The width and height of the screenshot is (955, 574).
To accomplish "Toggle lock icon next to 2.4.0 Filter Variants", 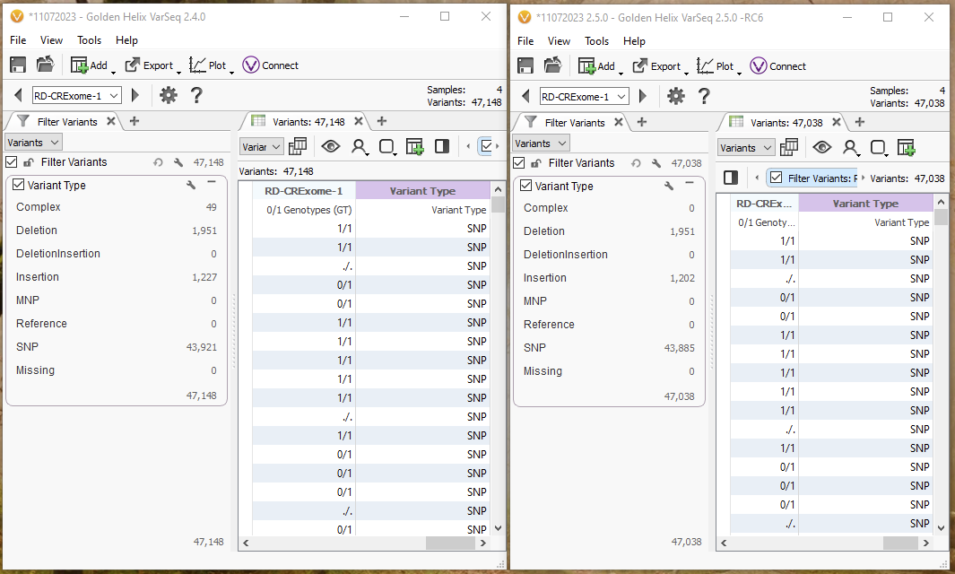I will (29, 162).
